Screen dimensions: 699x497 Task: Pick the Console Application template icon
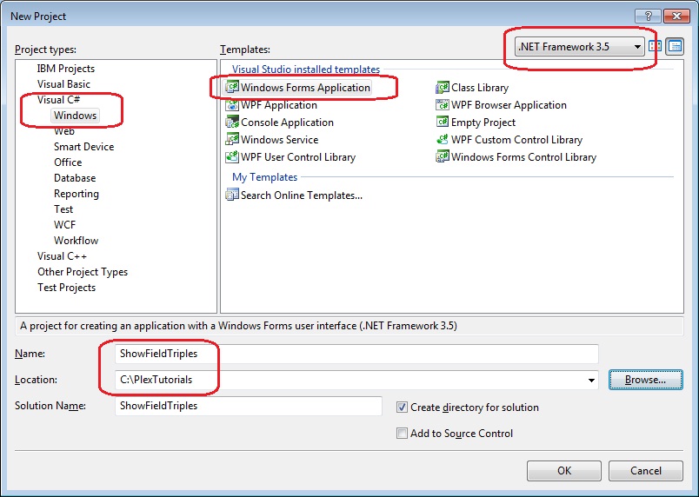click(232, 123)
